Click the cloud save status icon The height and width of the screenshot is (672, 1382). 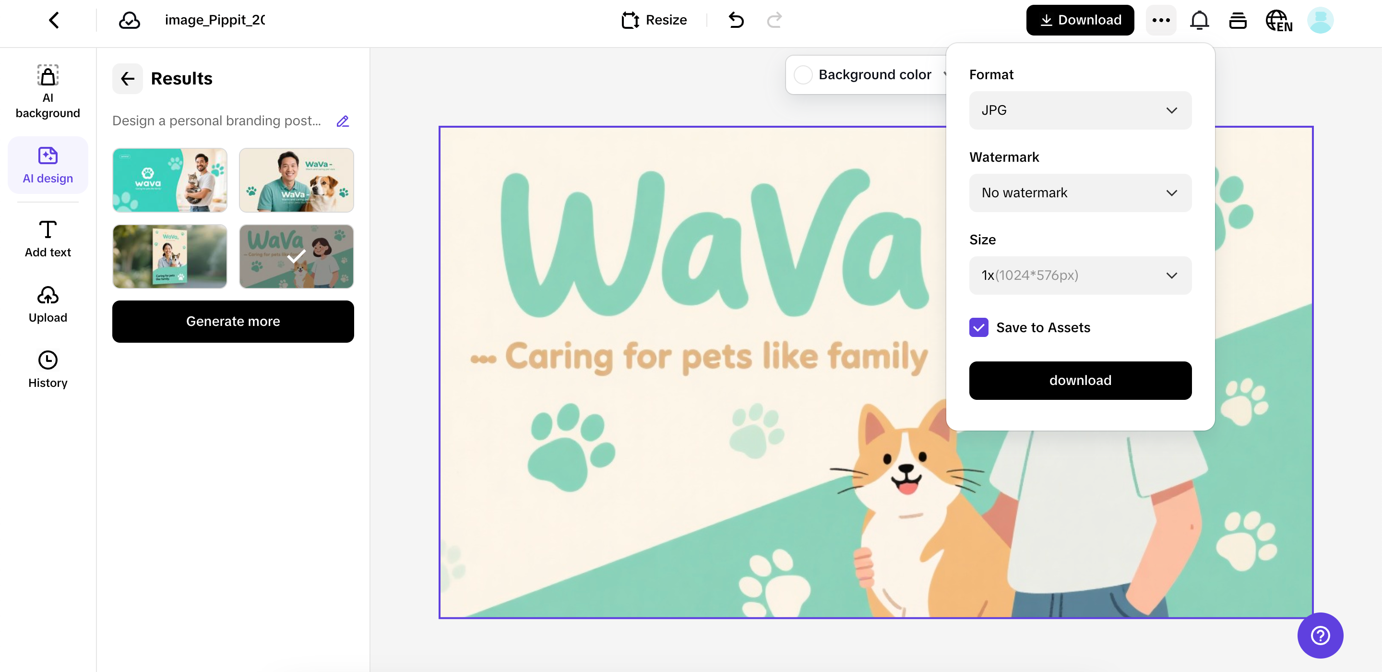pos(129,20)
